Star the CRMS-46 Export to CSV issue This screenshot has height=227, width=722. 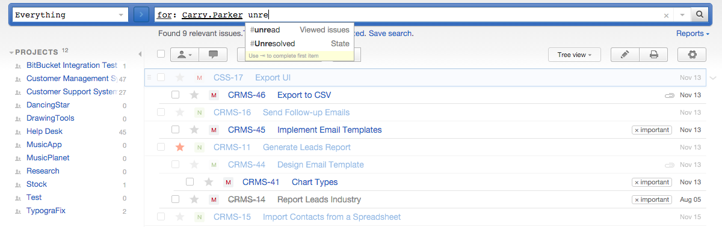click(194, 95)
